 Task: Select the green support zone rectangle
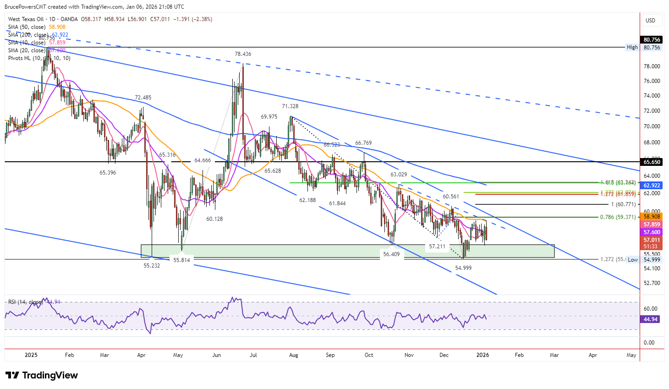(x=347, y=251)
